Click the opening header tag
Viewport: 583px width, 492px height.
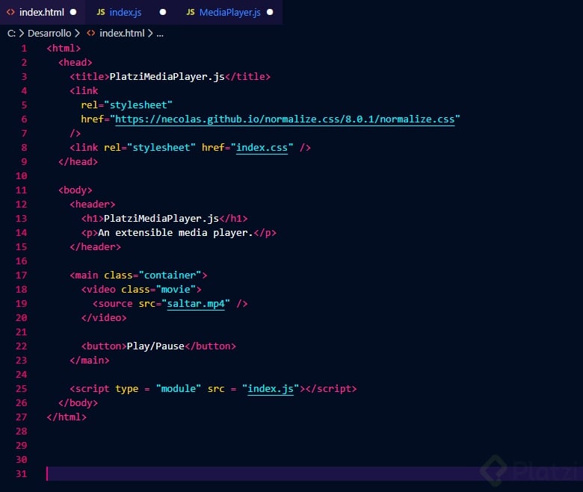coord(93,205)
